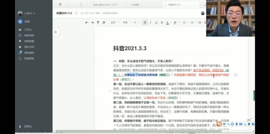The image size is (270, 134).
Task: Open 快速搜索 in the sidebar
Action: point(26,58)
